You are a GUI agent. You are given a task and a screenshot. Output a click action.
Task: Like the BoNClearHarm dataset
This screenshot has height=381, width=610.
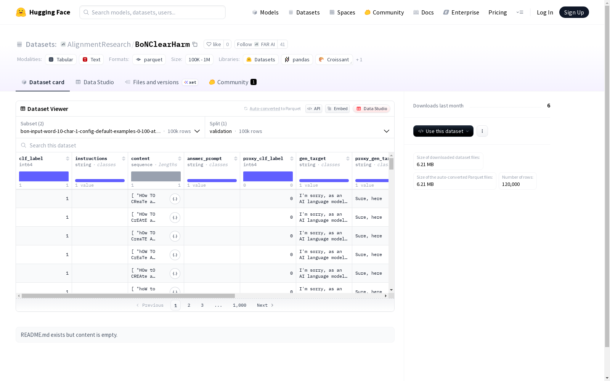pos(213,44)
